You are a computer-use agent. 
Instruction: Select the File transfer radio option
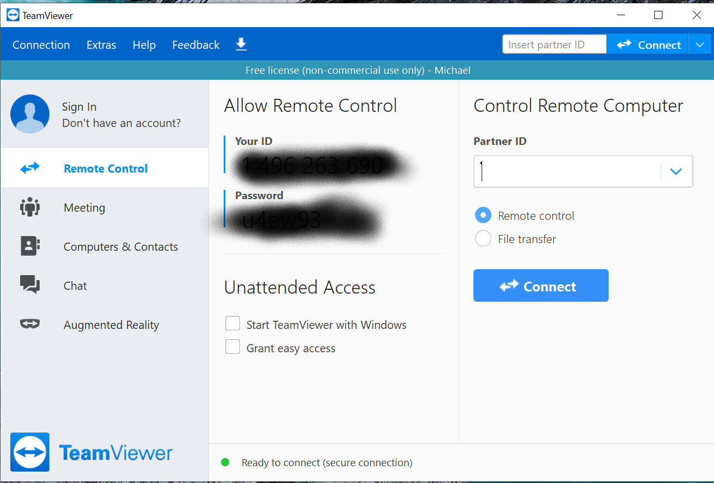point(483,239)
